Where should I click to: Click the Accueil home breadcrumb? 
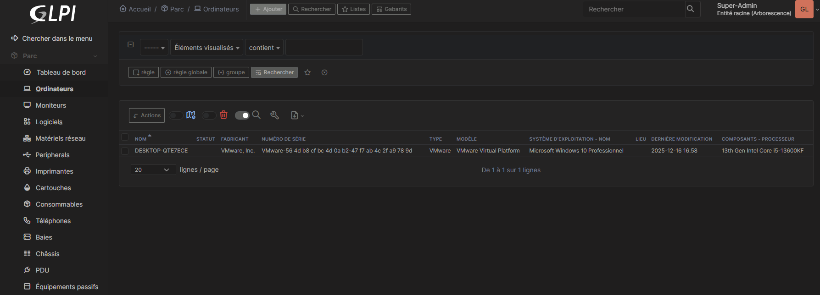[135, 9]
